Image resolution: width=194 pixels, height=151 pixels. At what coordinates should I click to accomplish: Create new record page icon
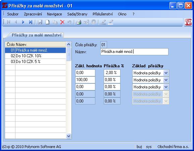[x=47, y=22]
